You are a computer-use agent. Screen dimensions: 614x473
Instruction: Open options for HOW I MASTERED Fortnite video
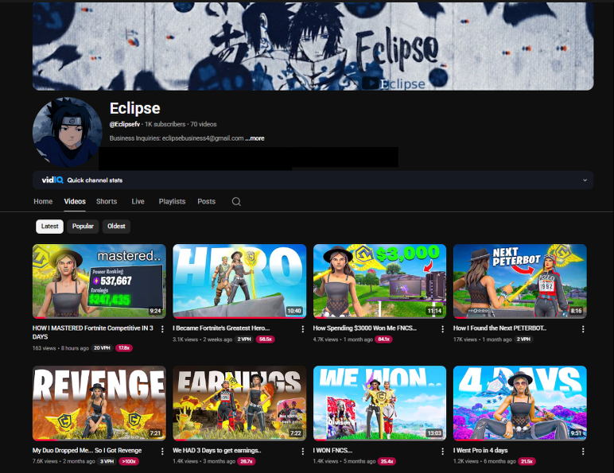click(x=162, y=329)
